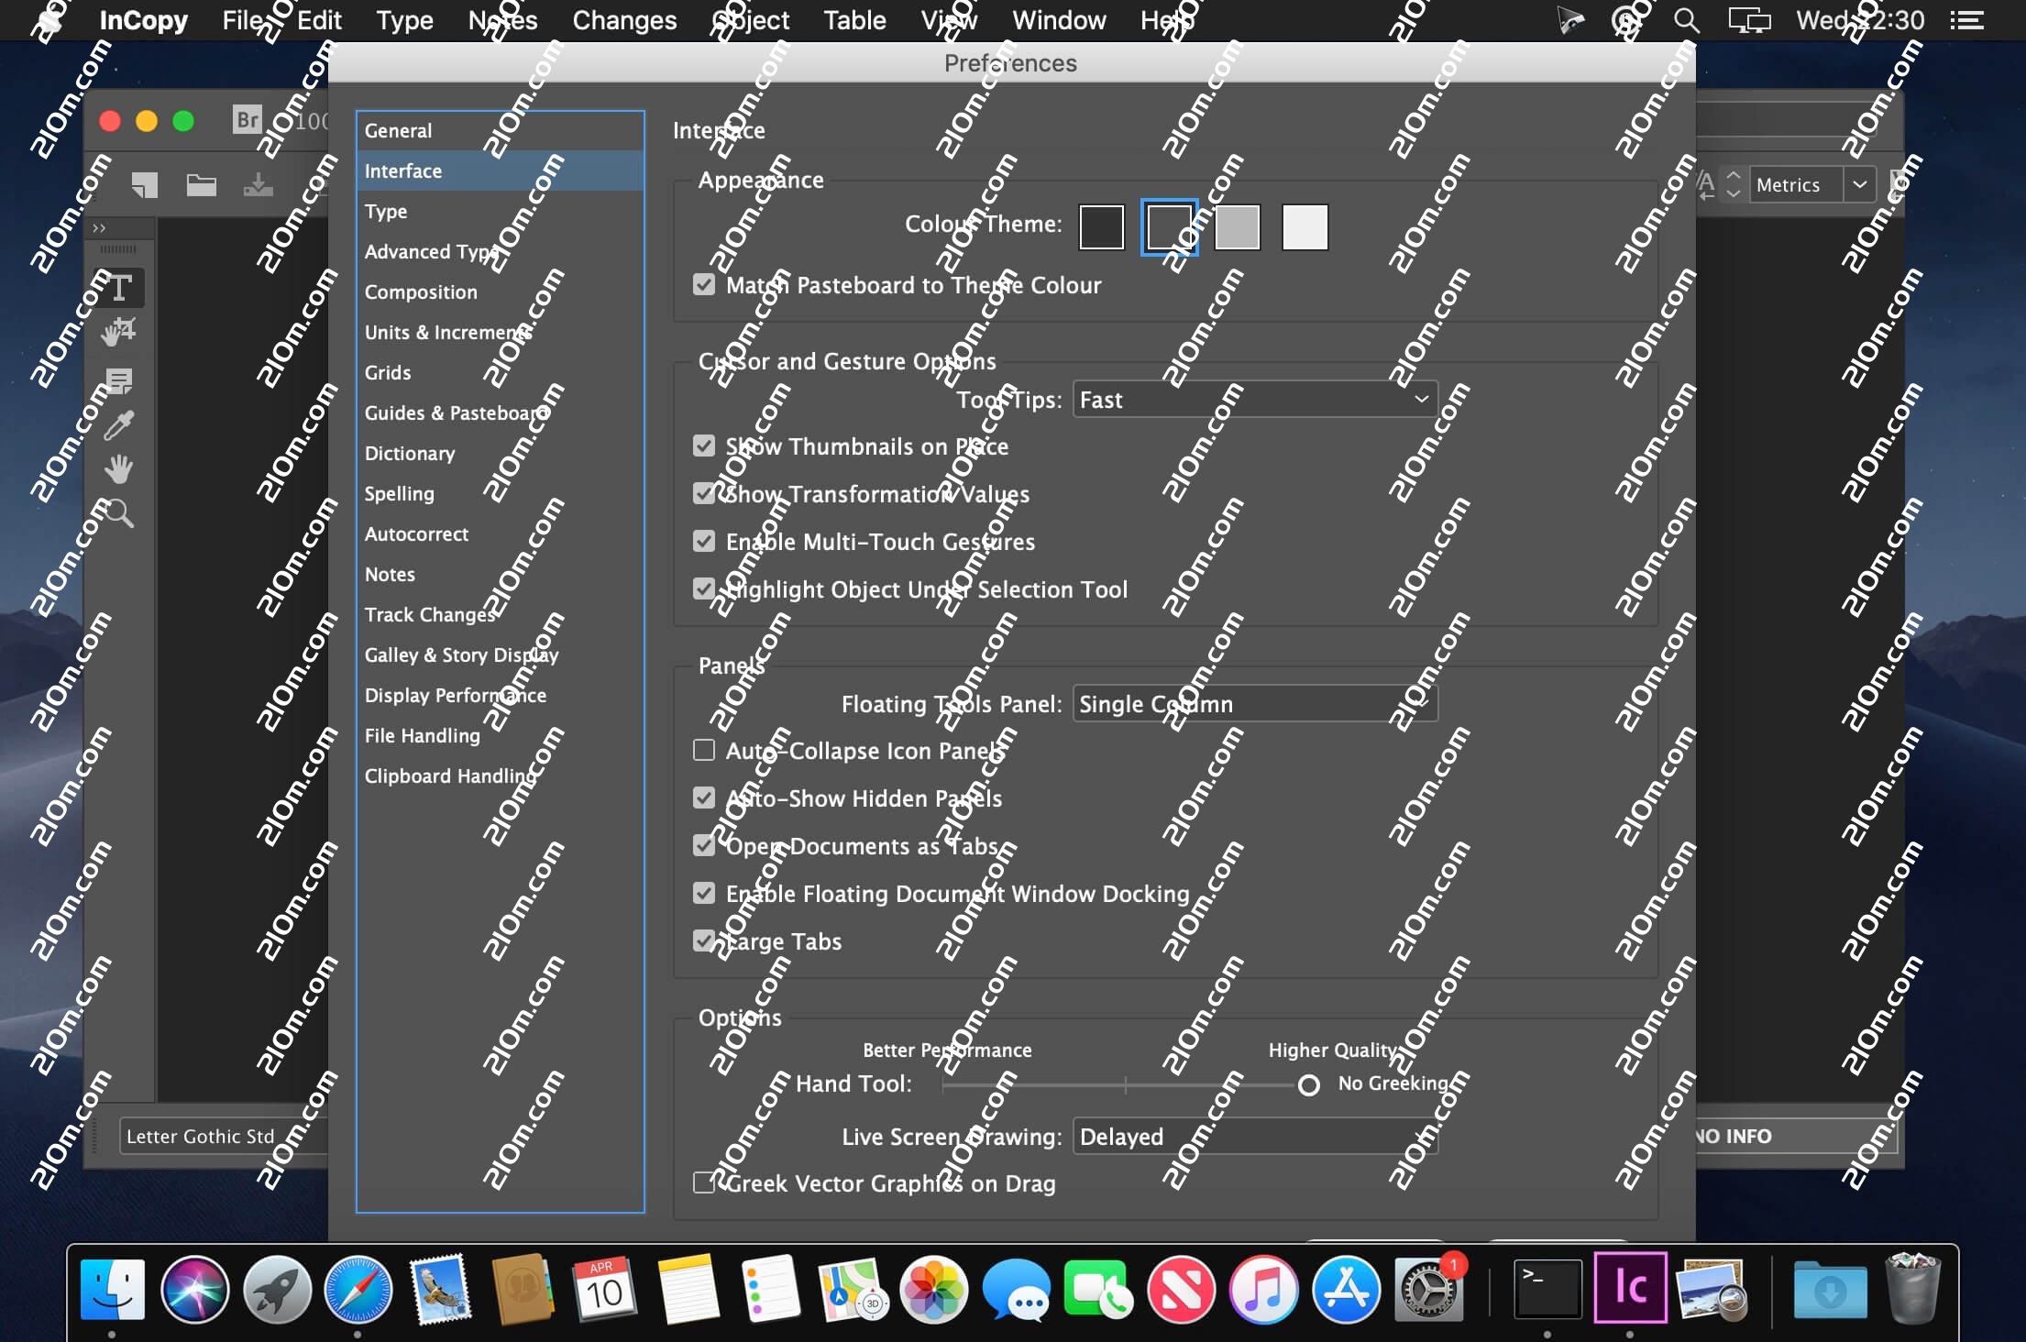Toggle Show Thumbnails on Place checkbox
Screen dimensions: 2026x1342
[x=704, y=445]
